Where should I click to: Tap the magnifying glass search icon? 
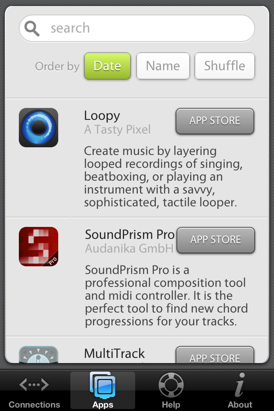click(x=32, y=27)
